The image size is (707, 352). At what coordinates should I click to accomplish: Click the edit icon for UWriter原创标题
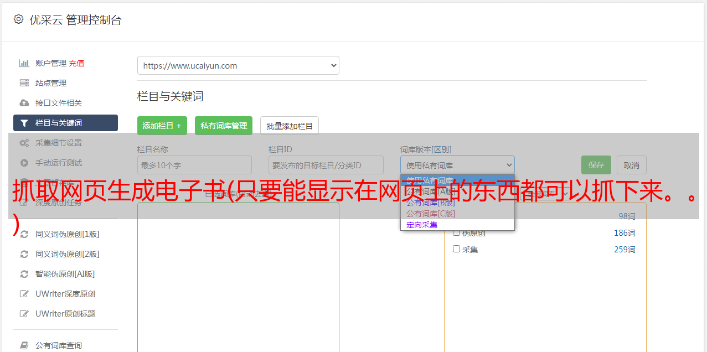[24, 314]
